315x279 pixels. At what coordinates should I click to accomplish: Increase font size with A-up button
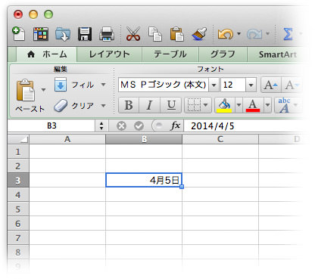(x=270, y=85)
